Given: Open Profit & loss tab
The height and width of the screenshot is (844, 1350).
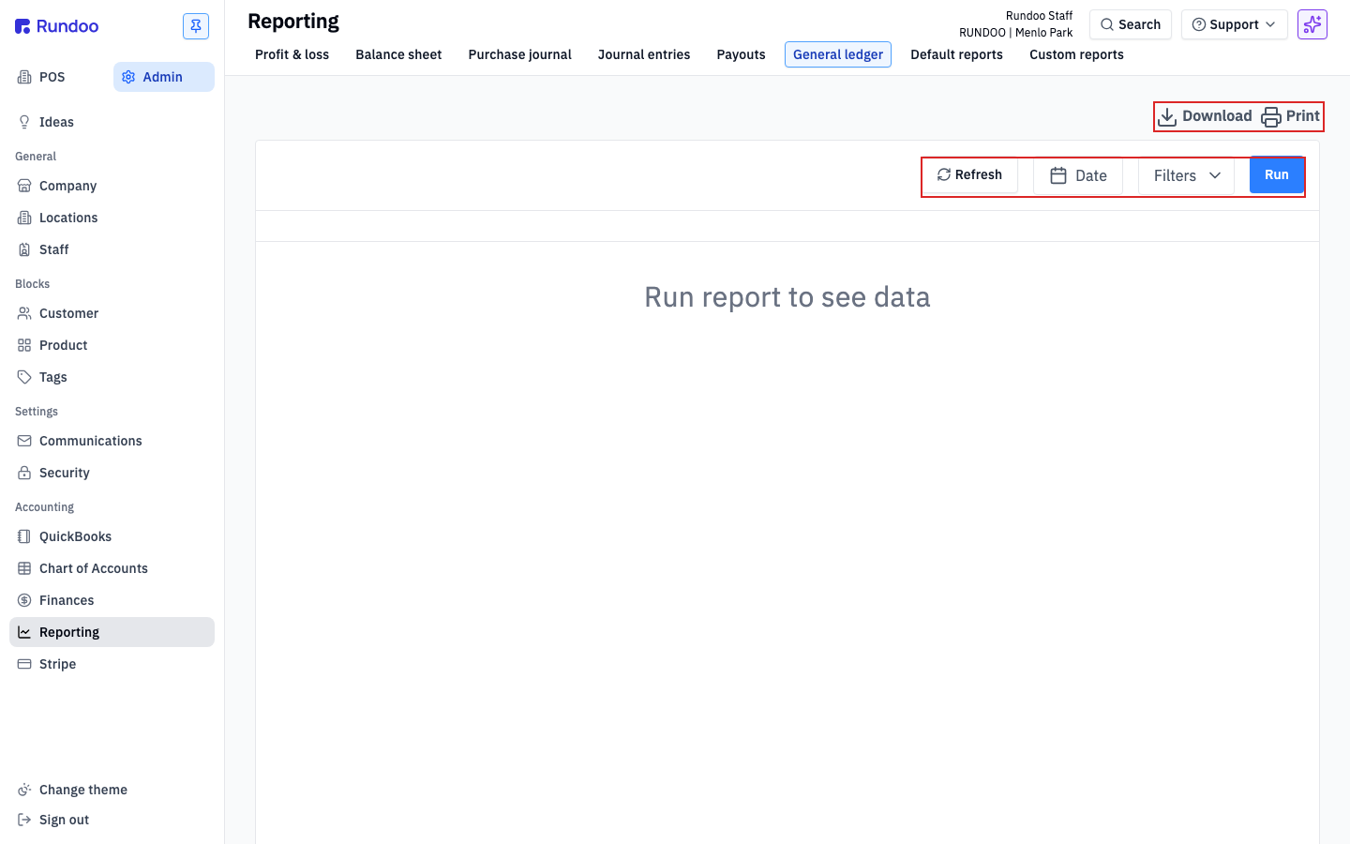Looking at the screenshot, I should (292, 54).
